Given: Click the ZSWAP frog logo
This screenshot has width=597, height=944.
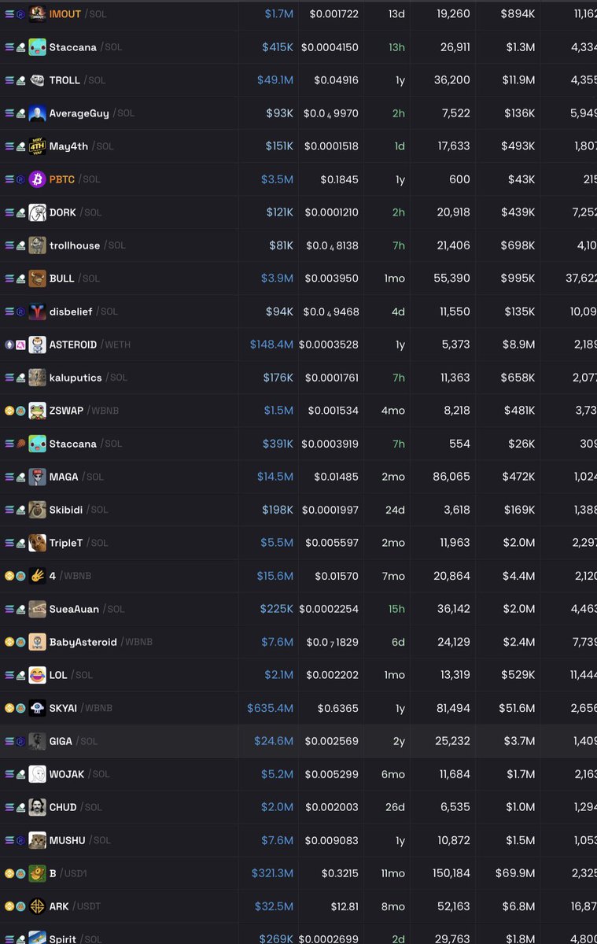Looking at the screenshot, I should click(37, 411).
